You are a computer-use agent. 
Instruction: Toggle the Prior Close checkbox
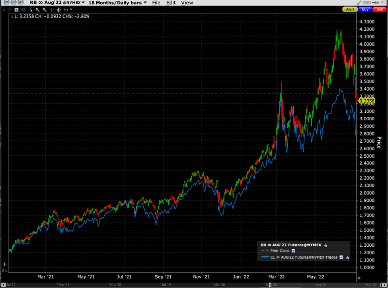(293, 251)
